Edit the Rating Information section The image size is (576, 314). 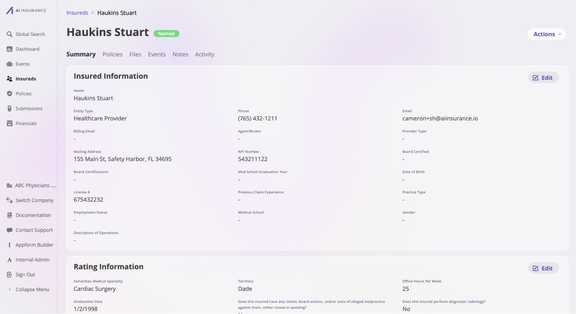tap(543, 268)
